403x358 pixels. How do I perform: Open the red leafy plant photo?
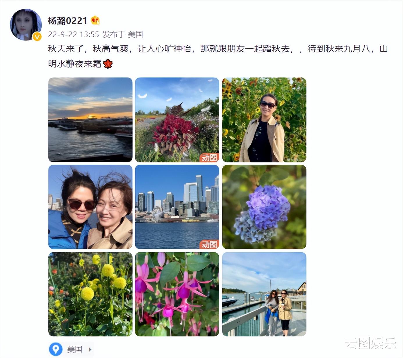click(177, 120)
